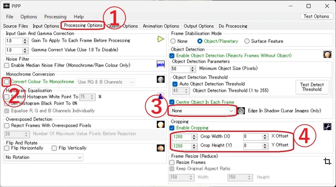Viewport: 336px width, 187px height.
Task: Toggle Convert Colour To Monochrome checkbox
Action: pyautogui.click(x=7, y=82)
